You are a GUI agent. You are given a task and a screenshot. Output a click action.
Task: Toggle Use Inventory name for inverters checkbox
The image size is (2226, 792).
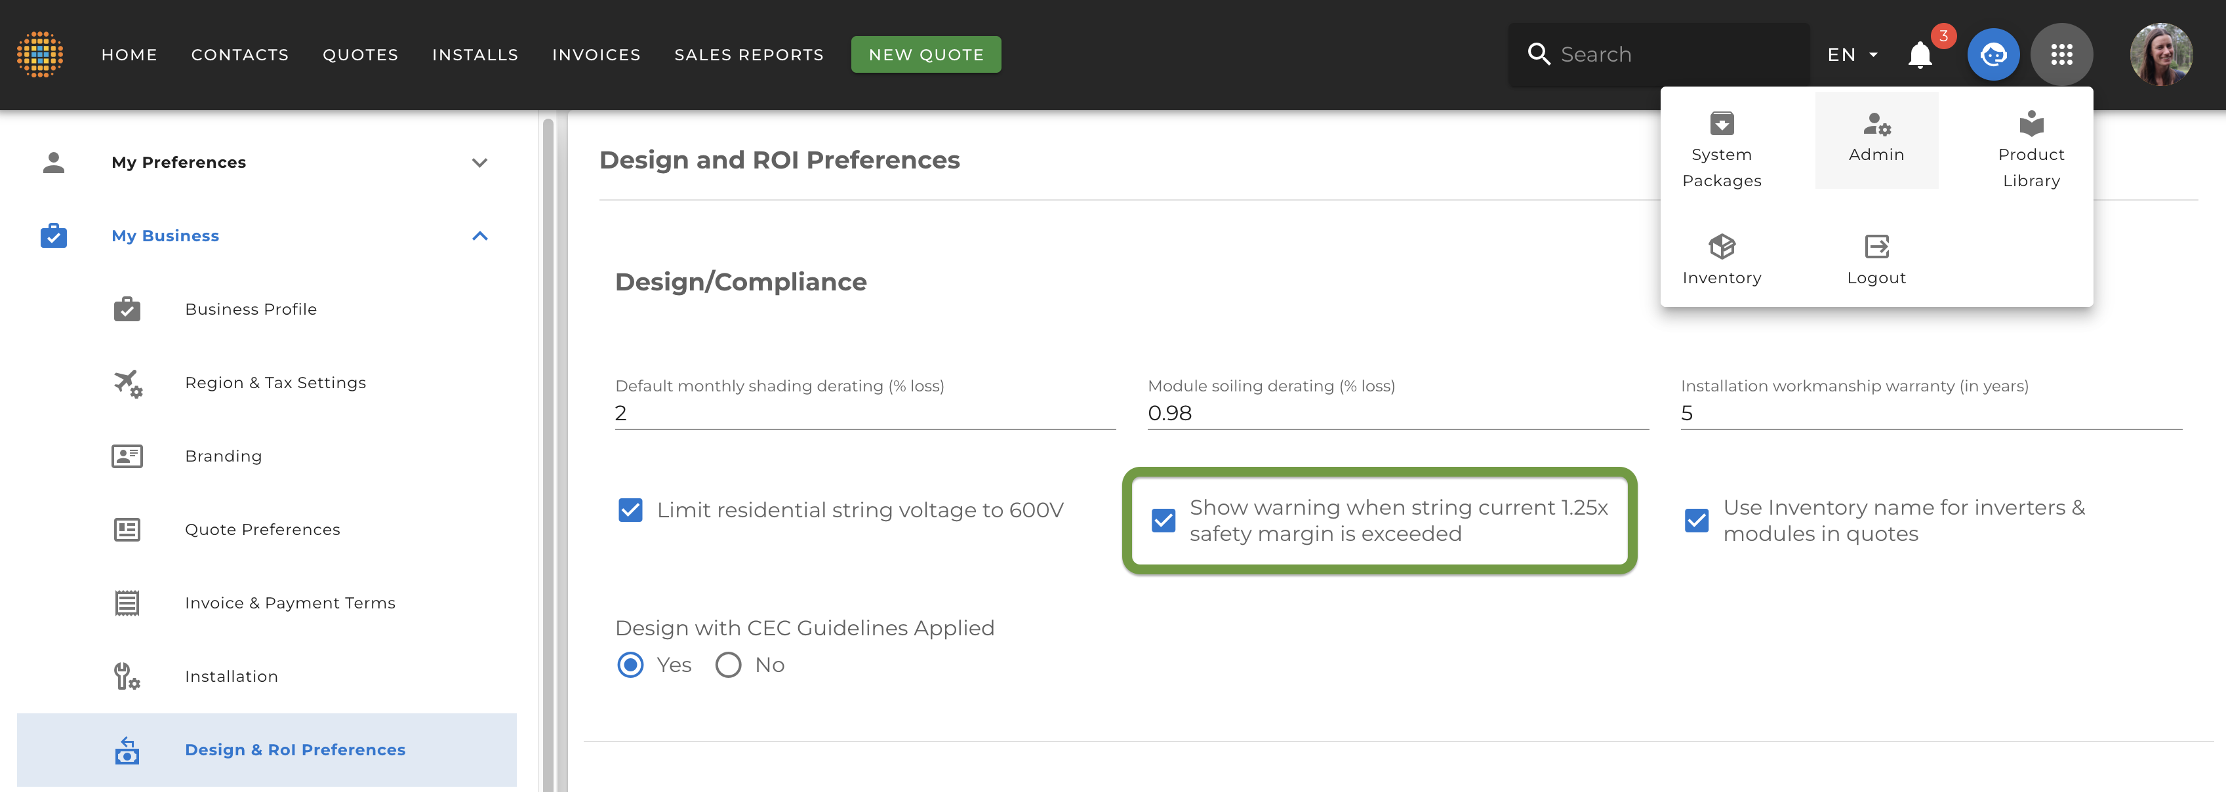(1696, 521)
